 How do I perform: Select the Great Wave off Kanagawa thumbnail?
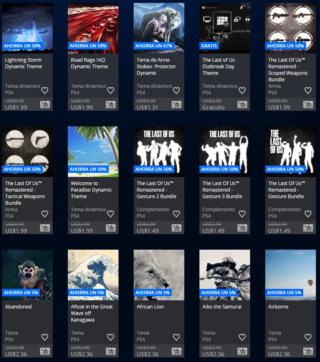click(93, 275)
